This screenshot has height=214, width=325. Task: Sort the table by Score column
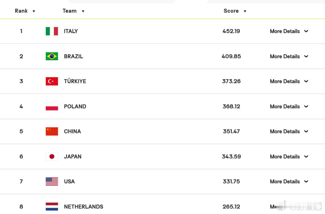click(235, 11)
